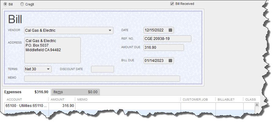This screenshot has width=276, height=124.
Task: Click the Ref. No. field CGE 20938-19
Action: (x=167, y=39)
